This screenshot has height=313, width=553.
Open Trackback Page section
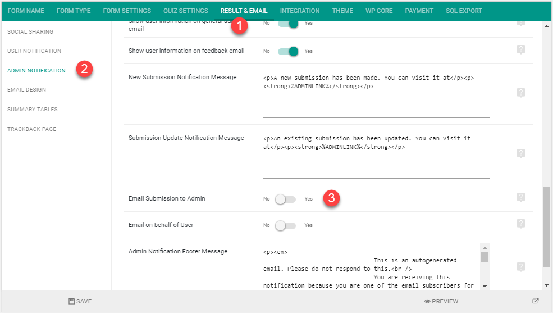[32, 129]
